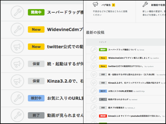Open topic お気に入りのURL変更機能
Screen dimensions: 166x124
[x=120, y=91]
